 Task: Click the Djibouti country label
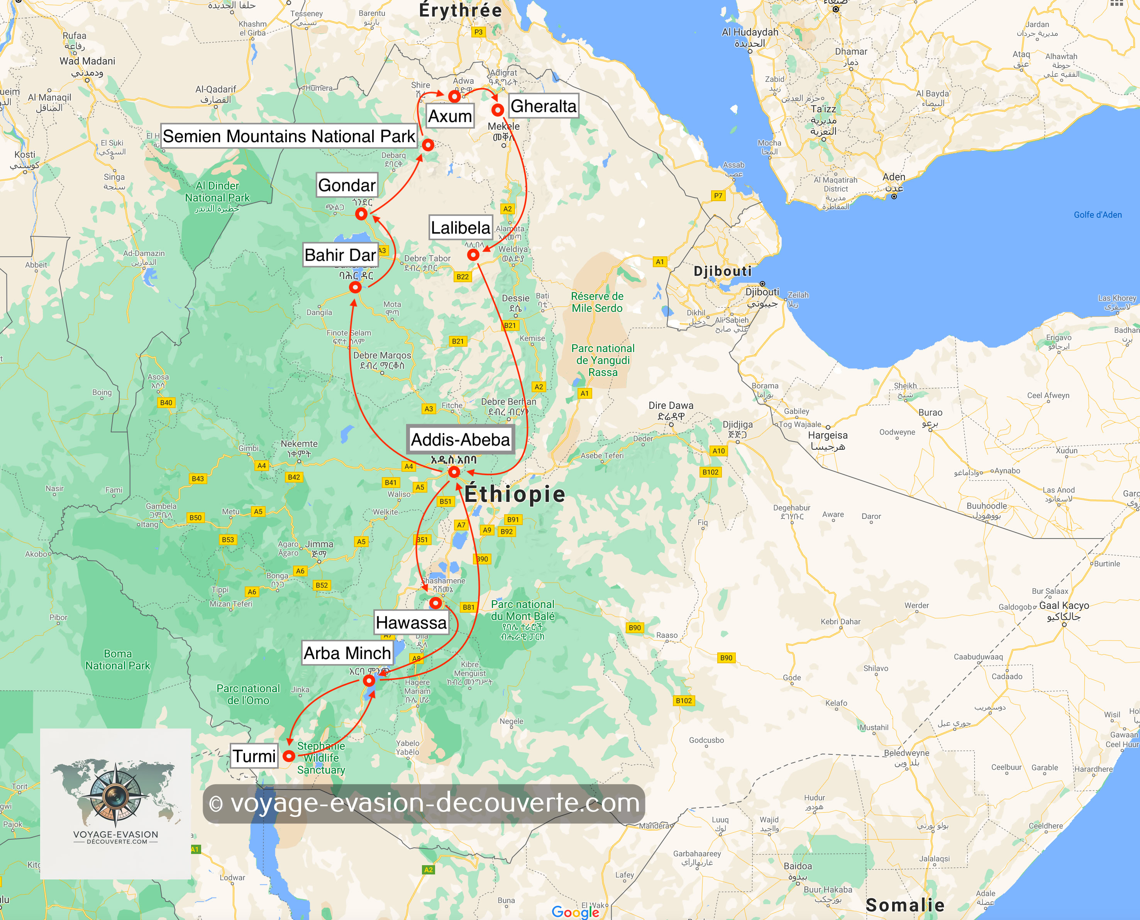pos(722,271)
